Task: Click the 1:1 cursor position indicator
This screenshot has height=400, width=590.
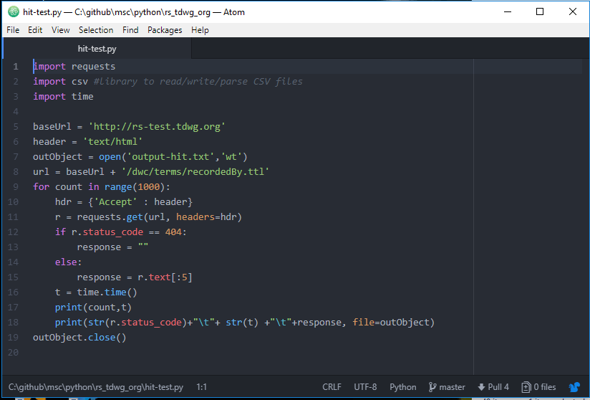Action: 202,387
